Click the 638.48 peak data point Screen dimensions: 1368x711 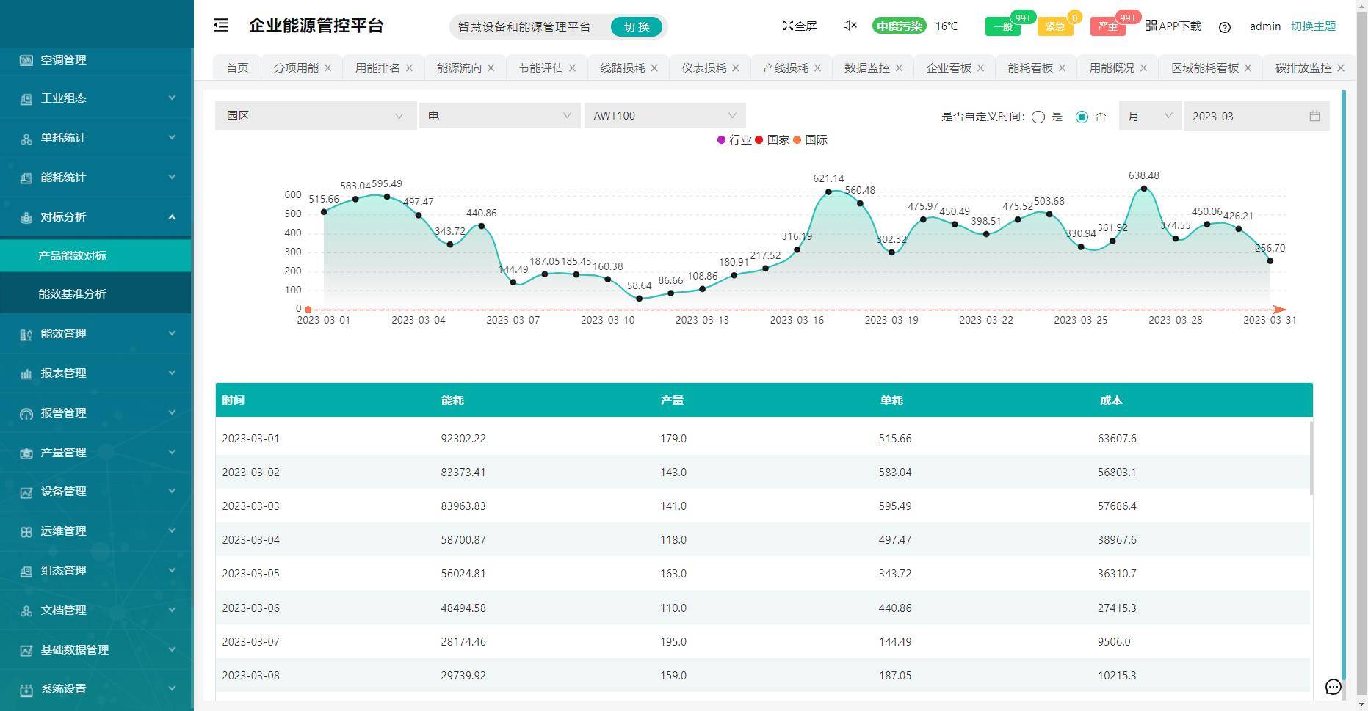click(x=1144, y=189)
